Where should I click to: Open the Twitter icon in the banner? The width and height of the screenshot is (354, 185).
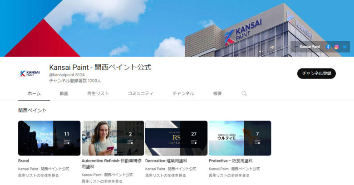click(345, 47)
